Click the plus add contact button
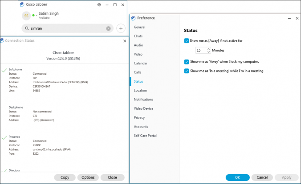Screen dimensions: 301x184 click(121, 28)
